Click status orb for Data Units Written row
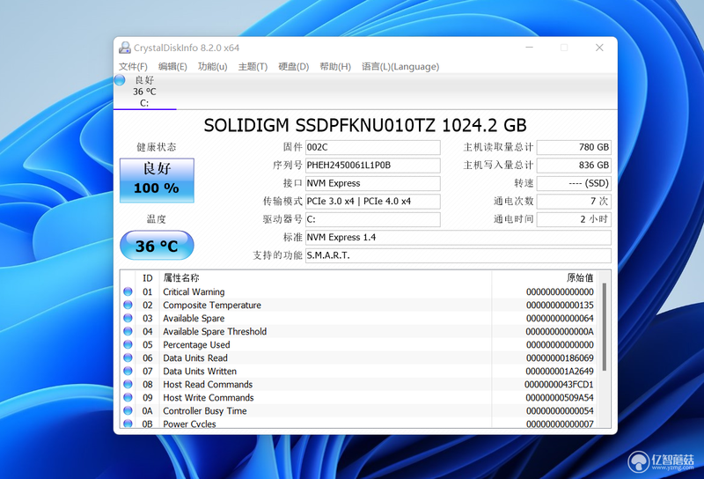The width and height of the screenshot is (704, 479). [x=128, y=372]
